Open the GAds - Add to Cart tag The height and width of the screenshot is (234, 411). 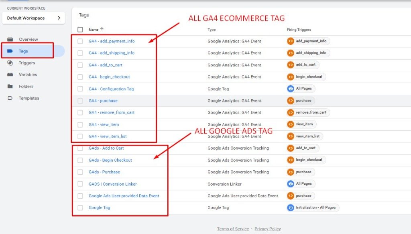point(106,148)
